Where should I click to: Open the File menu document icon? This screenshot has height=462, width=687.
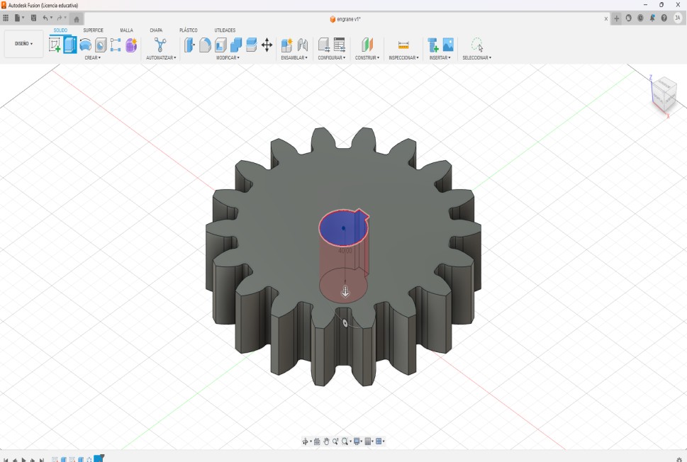[19, 18]
